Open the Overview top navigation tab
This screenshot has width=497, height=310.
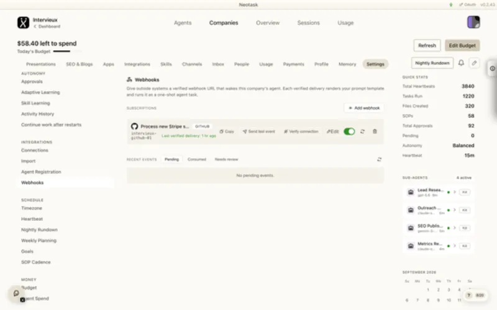click(x=268, y=23)
